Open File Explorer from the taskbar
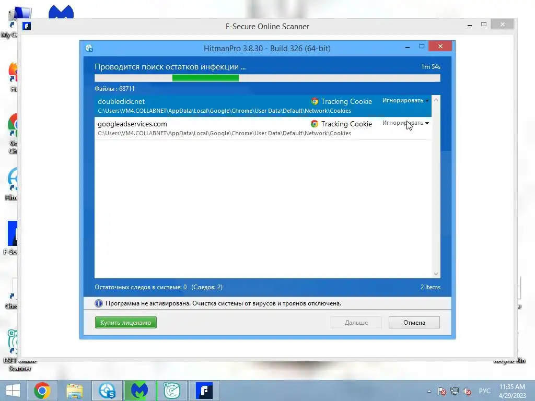This screenshot has width=535, height=401. [75, 391]
